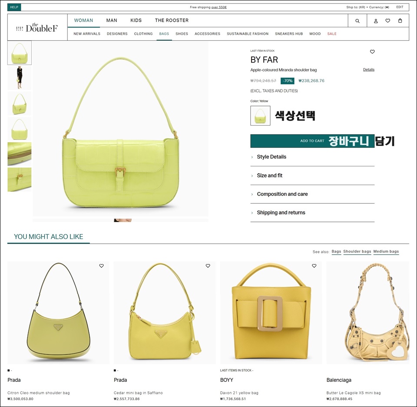Screen dimensions: 417x407
Task: Open the Details link
Action: tap(369, 69)
